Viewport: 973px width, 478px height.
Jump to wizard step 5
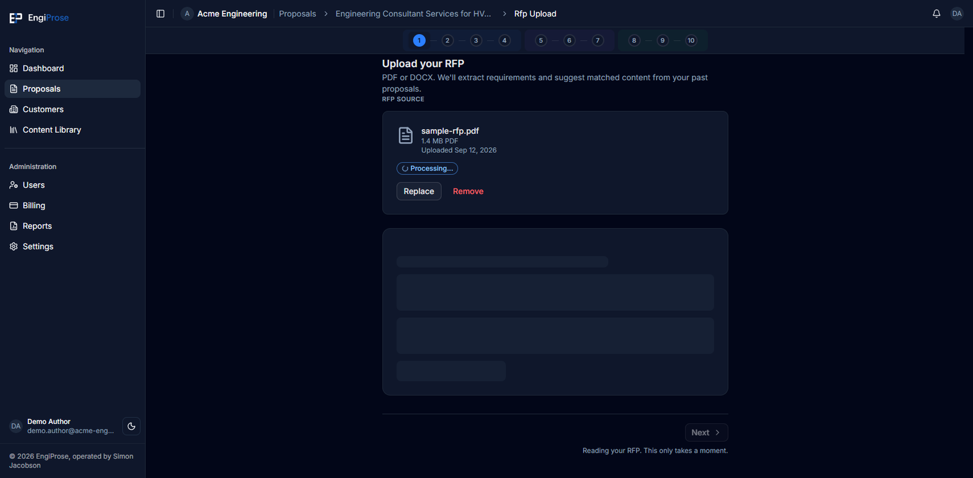(x=541, y=40)
